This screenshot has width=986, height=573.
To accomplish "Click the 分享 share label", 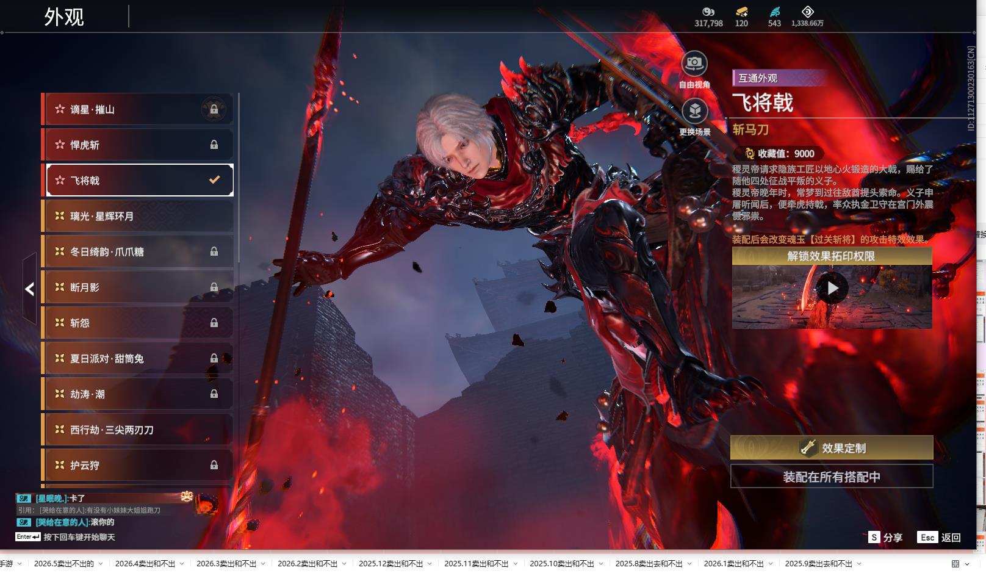I will coord(893,538).
